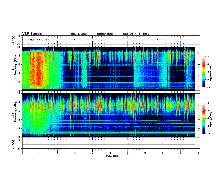Click the "2" tick on the Time axis
Viewport: 223px width, 172px height.
tap(57, 153)
